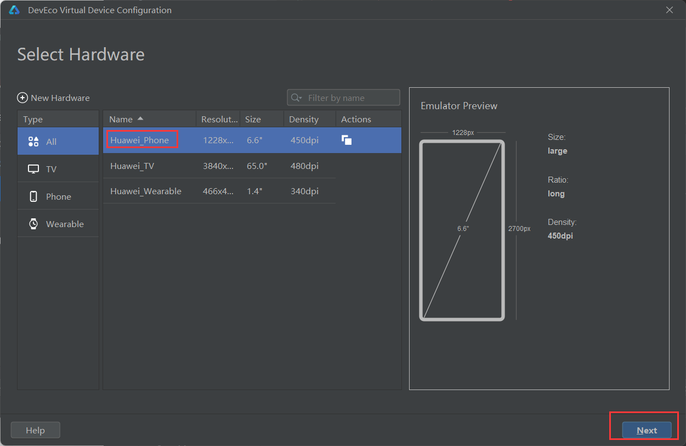Image resolution: width=686 pixels, height=446 pixels.
Task: Select the Wearable watch icon
Action: pyautogui.click(x=33, y=224)
